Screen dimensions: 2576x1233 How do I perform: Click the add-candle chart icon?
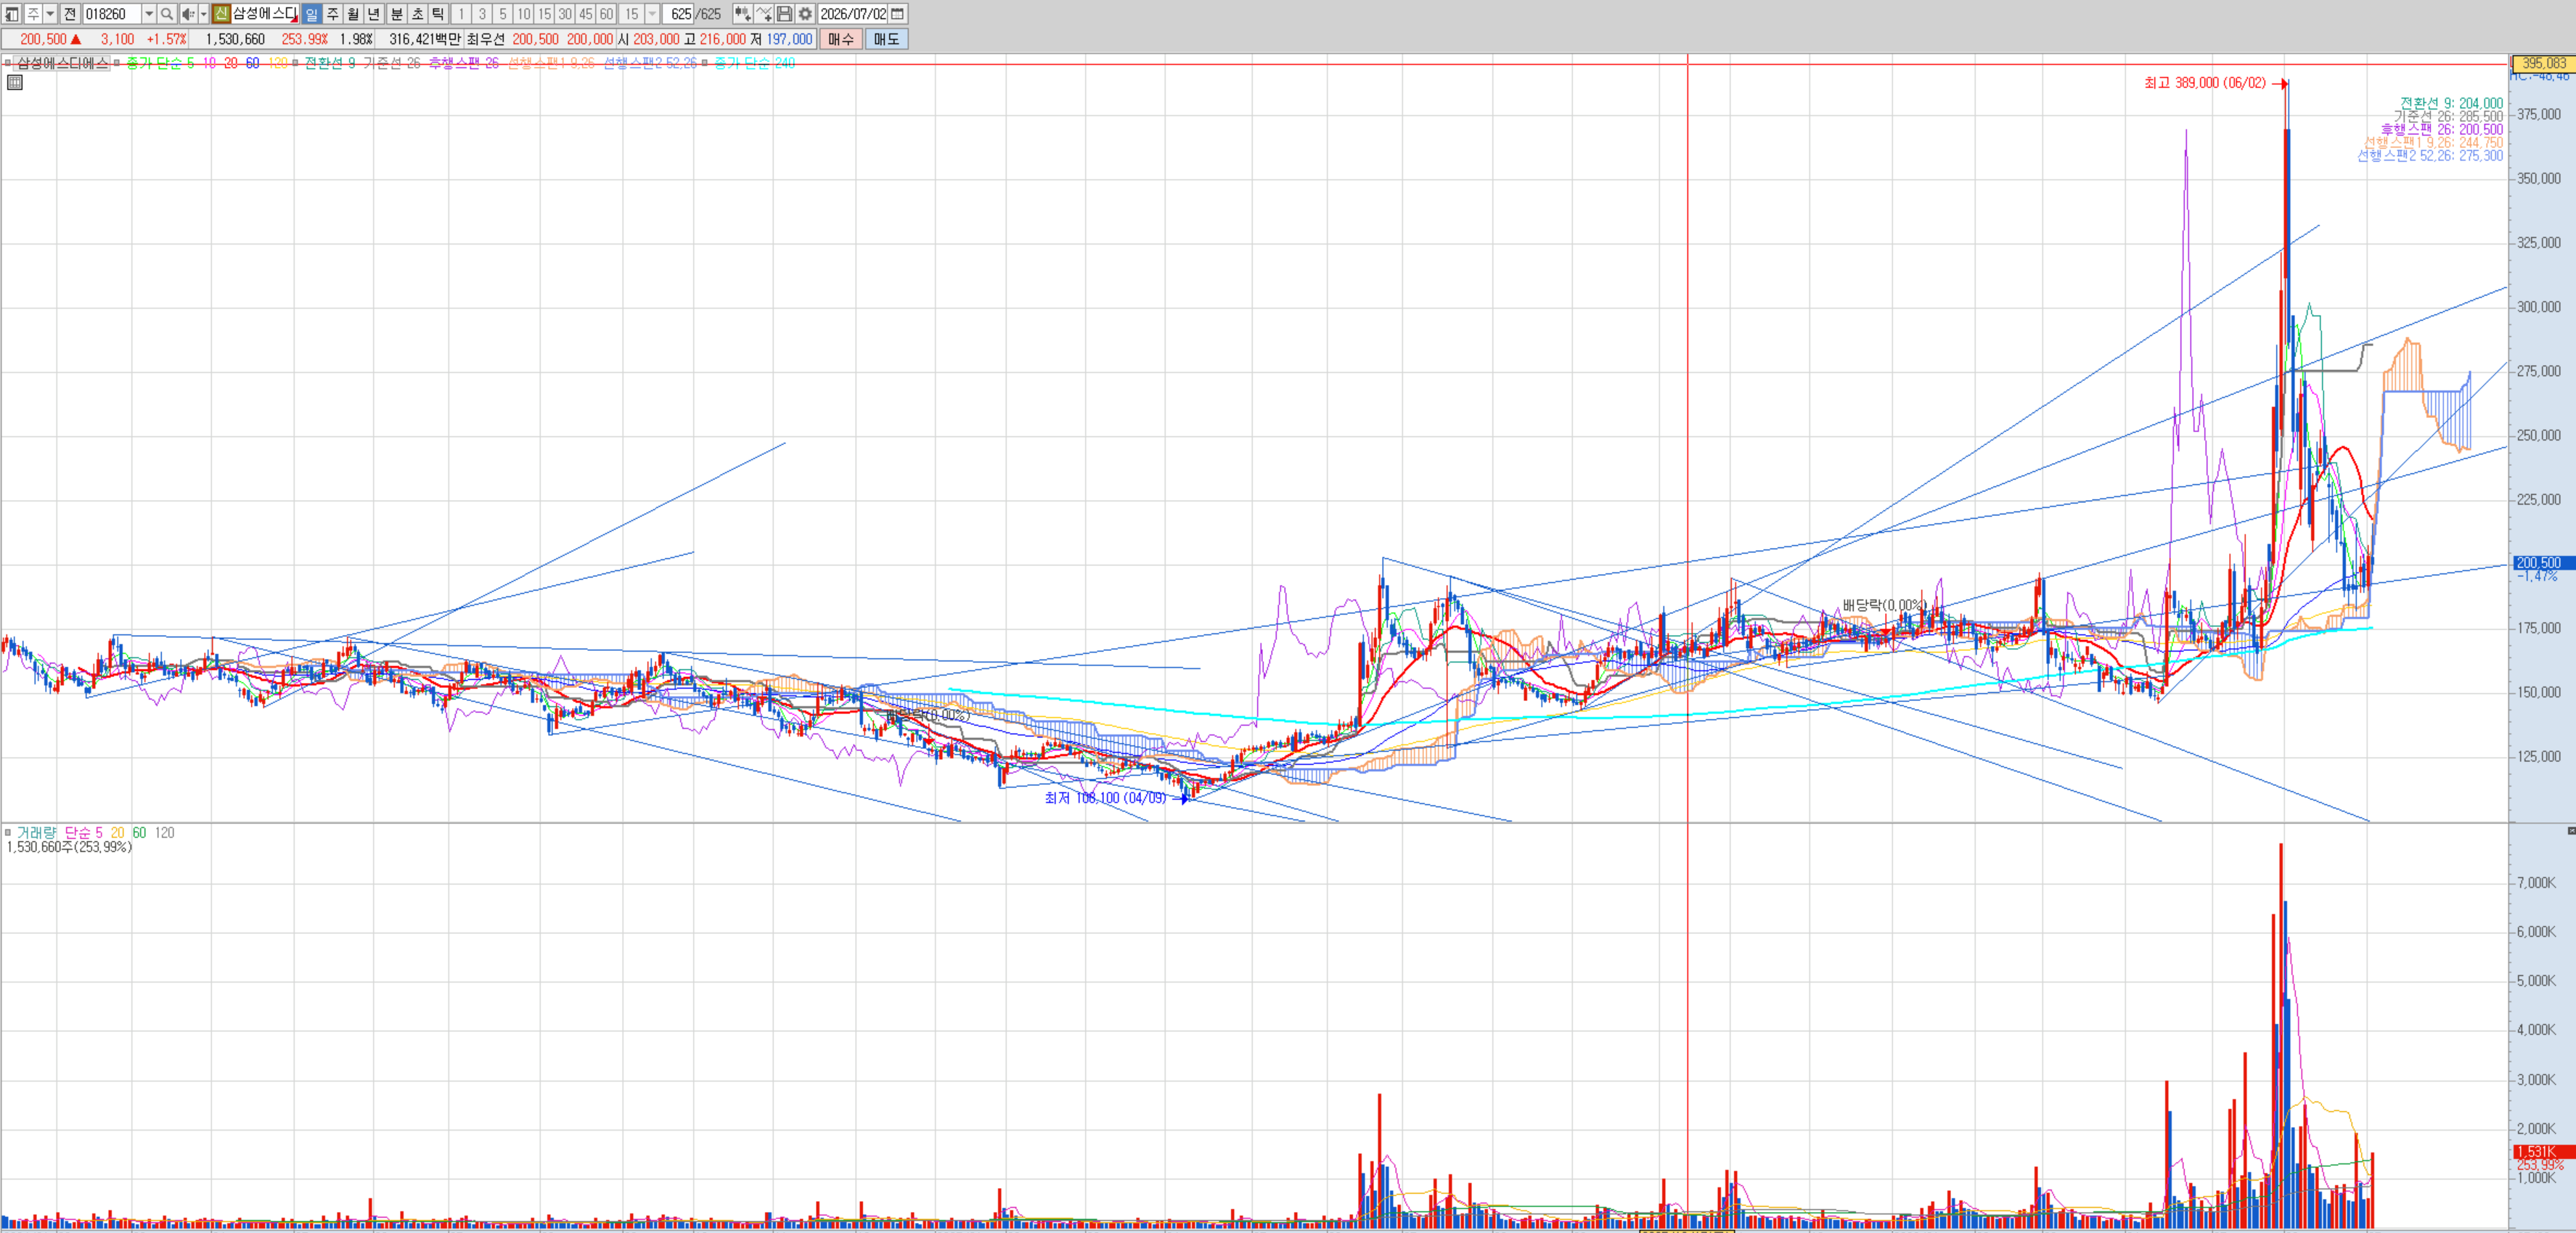point(742,14)
